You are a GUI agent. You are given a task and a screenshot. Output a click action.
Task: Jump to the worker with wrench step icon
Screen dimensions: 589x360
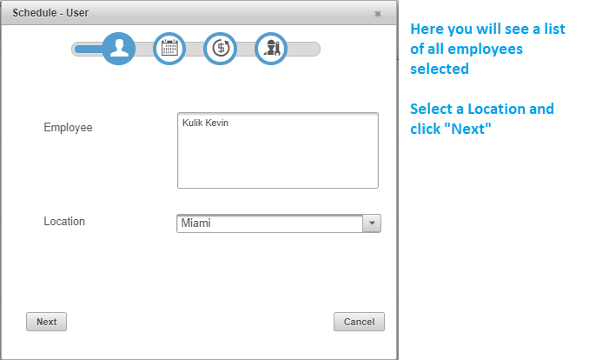coord(271,49)
